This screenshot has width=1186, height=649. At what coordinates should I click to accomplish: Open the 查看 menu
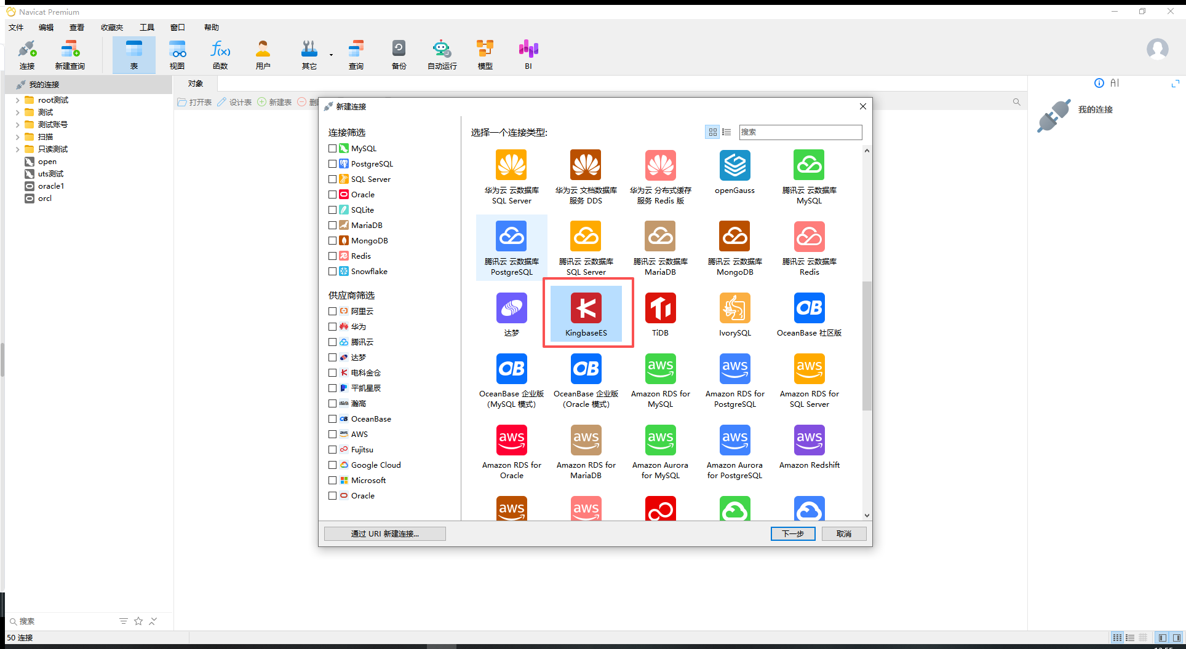click(x=77, y=27)
